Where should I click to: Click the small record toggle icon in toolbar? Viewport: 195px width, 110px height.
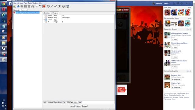37,6
